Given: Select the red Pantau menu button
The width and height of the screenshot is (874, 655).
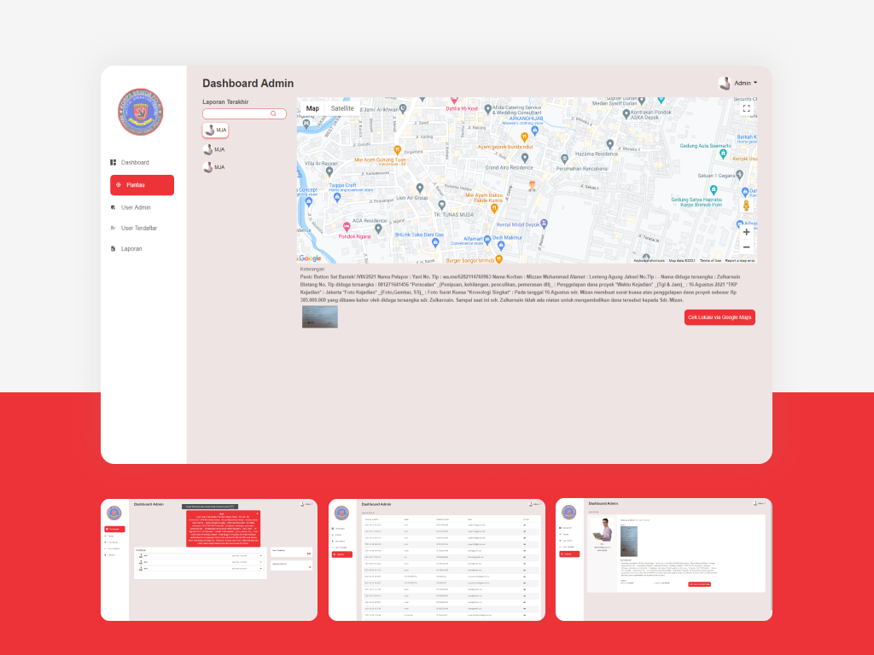Looking at the screenshot, I should click(143, 185).
